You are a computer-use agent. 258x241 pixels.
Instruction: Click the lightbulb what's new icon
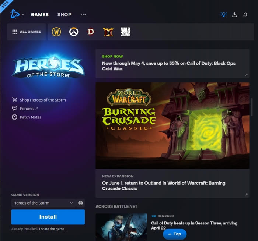point(223,15)
